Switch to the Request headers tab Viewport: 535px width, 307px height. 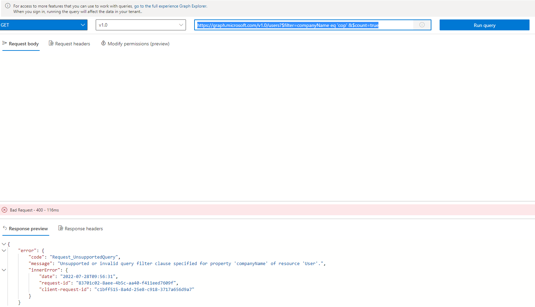click(x=72, y=43)
